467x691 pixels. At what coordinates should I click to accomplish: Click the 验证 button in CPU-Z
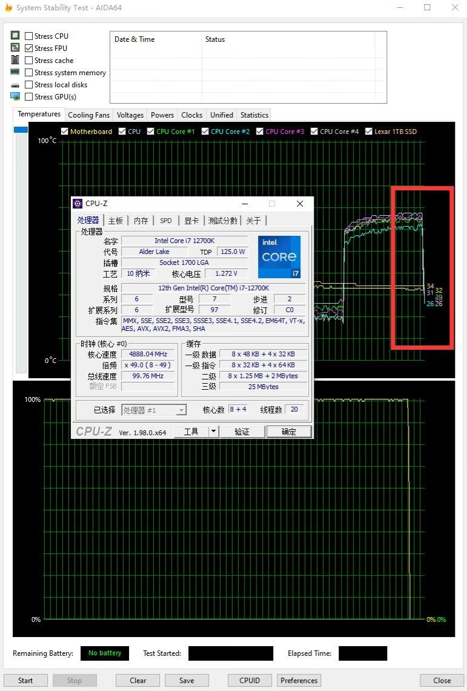[242, 432]
